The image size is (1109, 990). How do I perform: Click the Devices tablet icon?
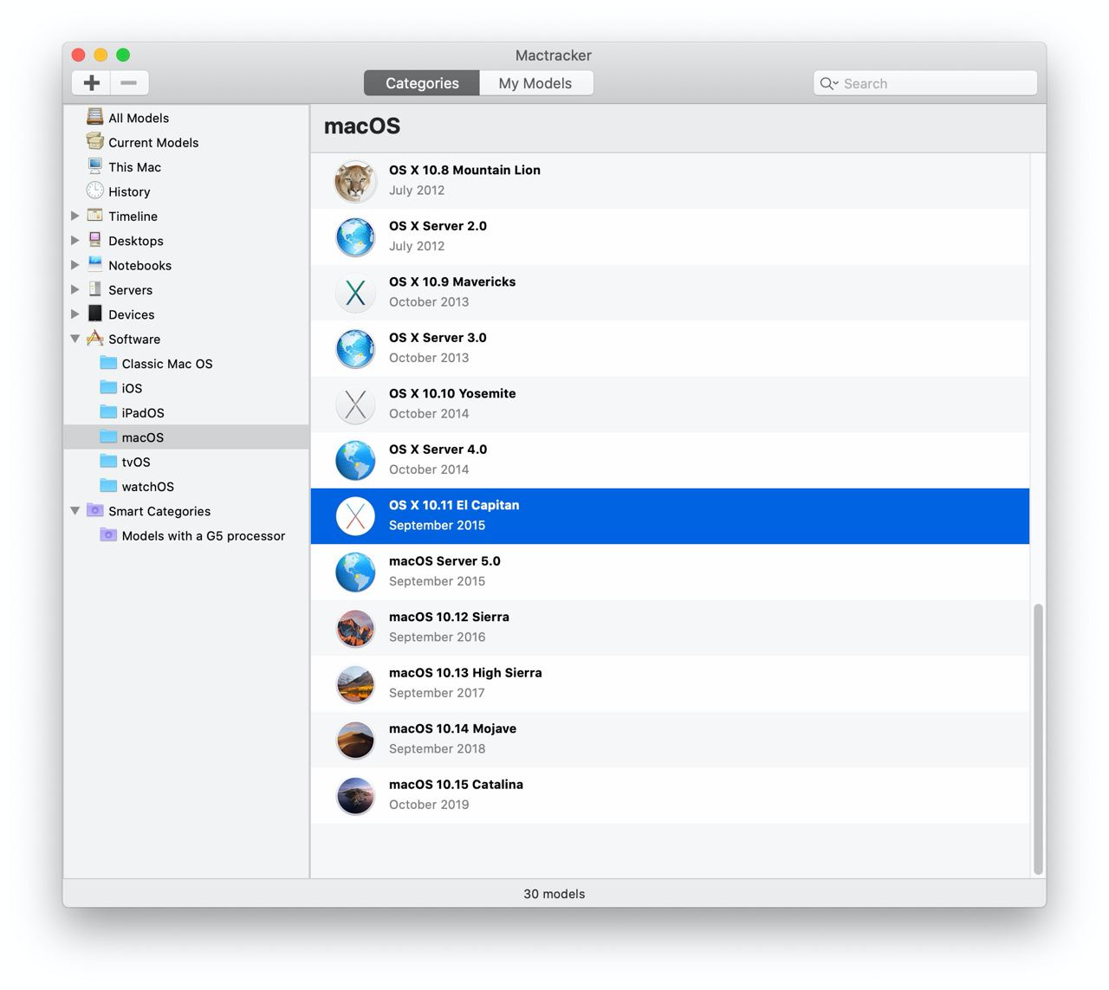click(95, 314)
